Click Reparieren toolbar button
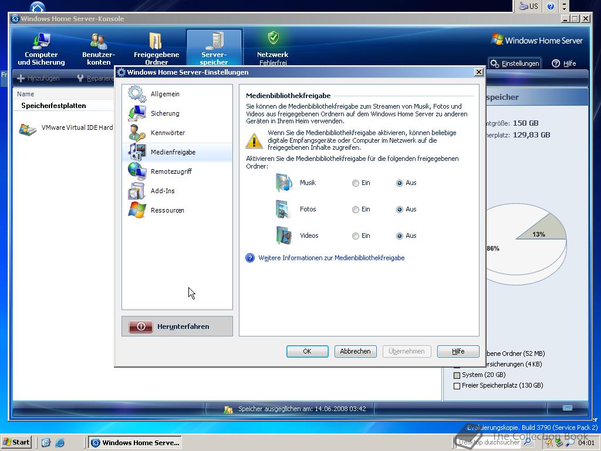 (95, 78)
